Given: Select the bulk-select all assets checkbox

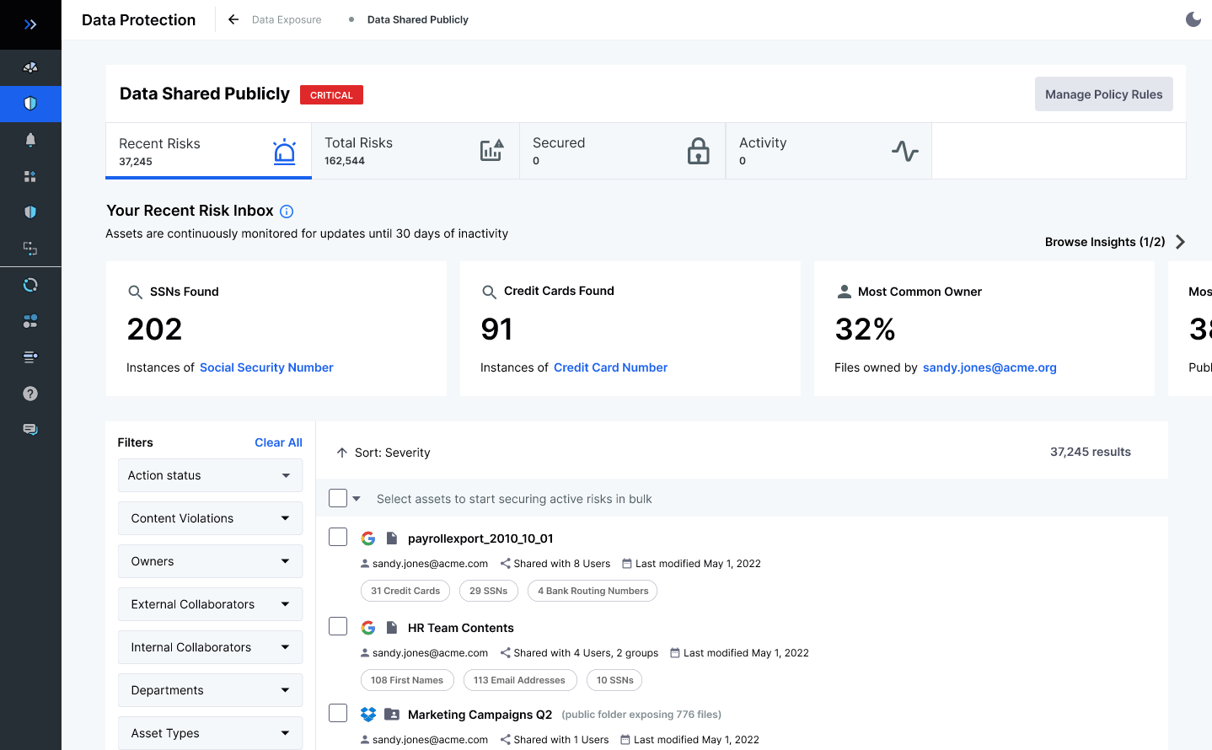Looking at the screenshot, I should pos(338,497).
